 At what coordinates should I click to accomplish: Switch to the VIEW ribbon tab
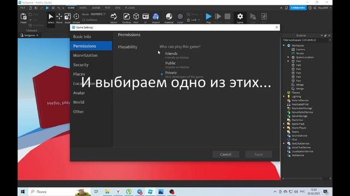tap(118, 8)
